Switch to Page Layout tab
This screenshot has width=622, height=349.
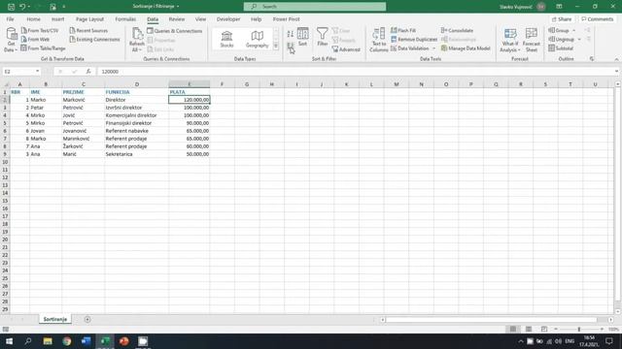click(89, 19)
